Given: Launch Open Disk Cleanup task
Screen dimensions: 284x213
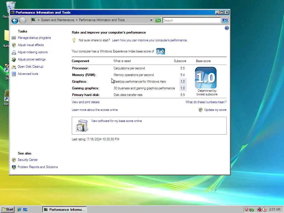Looking at the screenshot, I should (30, 67).
